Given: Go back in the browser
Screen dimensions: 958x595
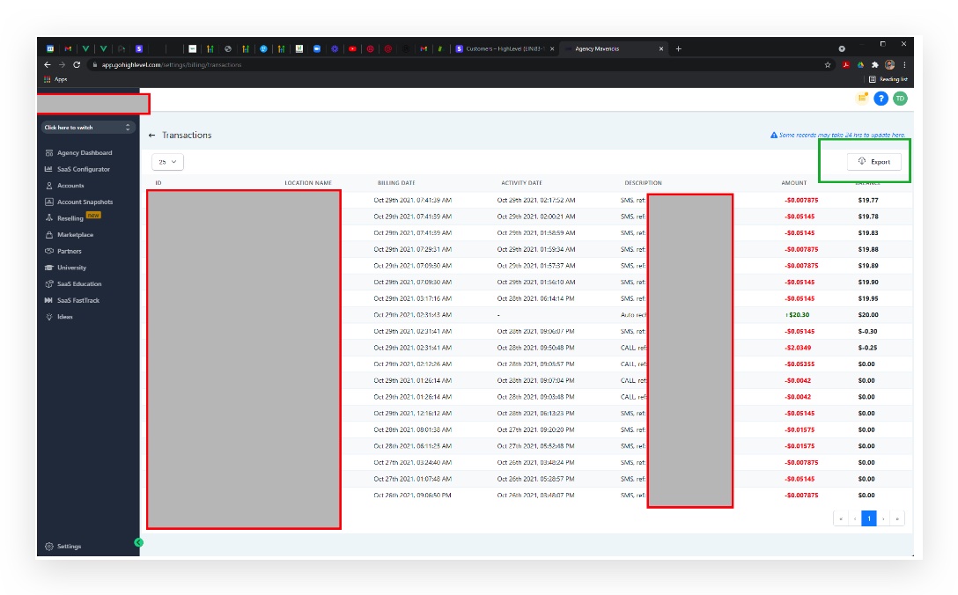Looking at the screenshot, I should point(48,65).
